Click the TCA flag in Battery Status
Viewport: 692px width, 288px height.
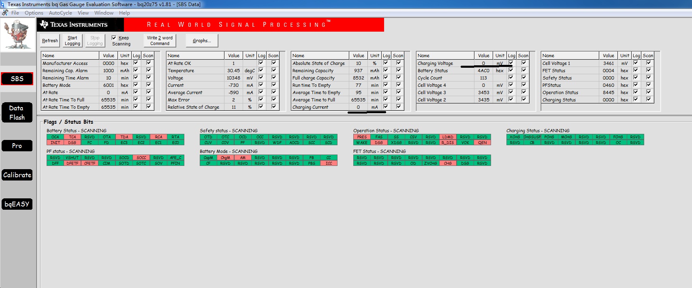[x=73, y=137]
